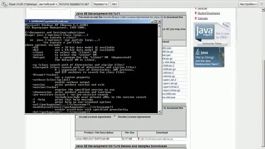Open the Настройки dropdown
Screen dimensions: 265x149
pos(248,4)
